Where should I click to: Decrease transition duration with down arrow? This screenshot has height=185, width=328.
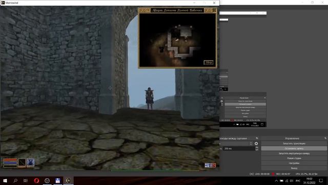click(x=257, y=150)
